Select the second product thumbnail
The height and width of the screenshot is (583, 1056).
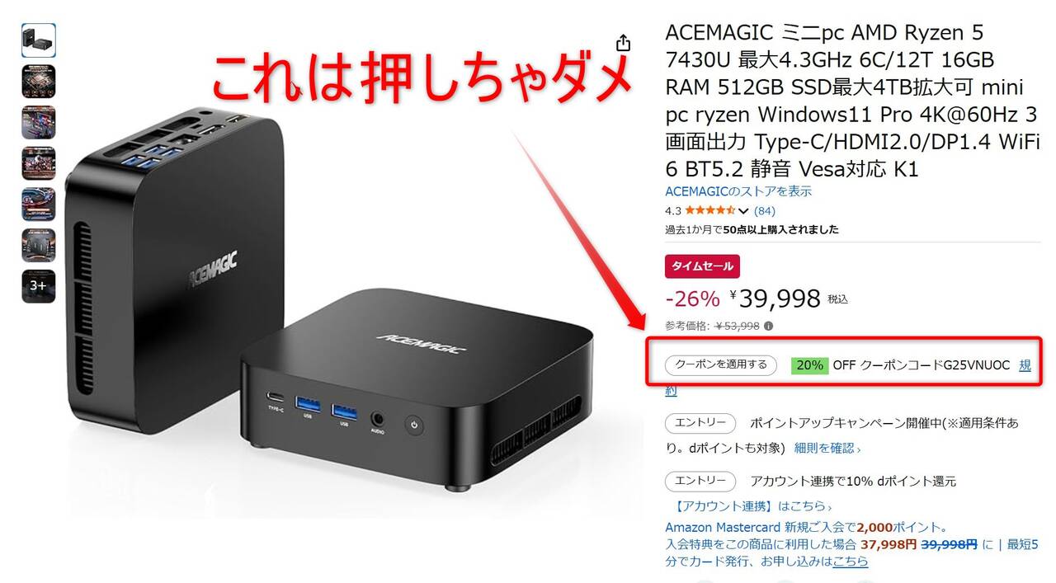click(39, 82)
